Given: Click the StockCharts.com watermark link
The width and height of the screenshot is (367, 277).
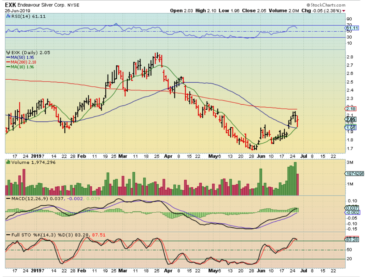Looking at the screenshot, I should click(326, 5).
